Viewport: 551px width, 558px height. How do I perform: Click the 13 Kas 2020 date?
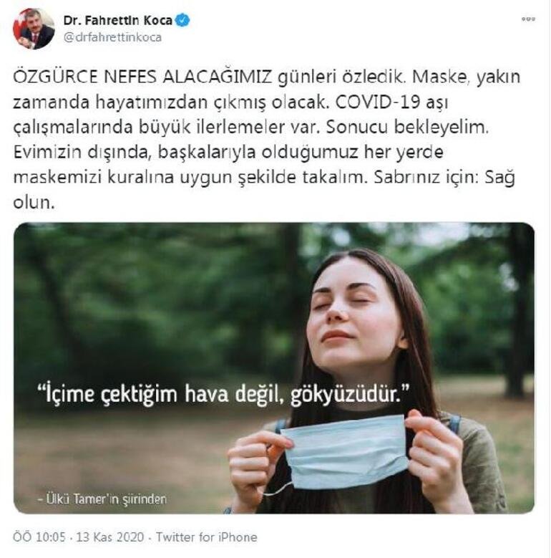tap(110, 537)
